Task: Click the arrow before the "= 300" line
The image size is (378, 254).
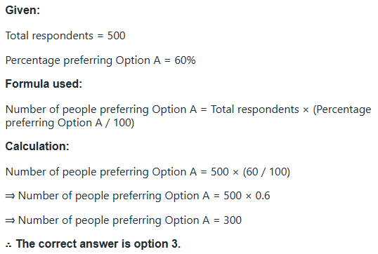Action: click(10, 220)
